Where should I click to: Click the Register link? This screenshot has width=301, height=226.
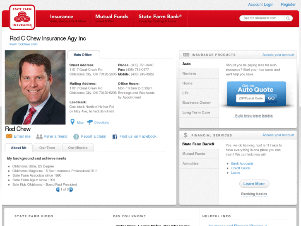(x=288, y=5)
